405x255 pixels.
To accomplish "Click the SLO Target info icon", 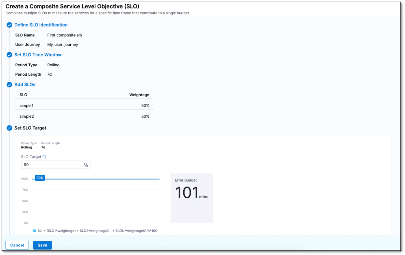I will 44,157.
